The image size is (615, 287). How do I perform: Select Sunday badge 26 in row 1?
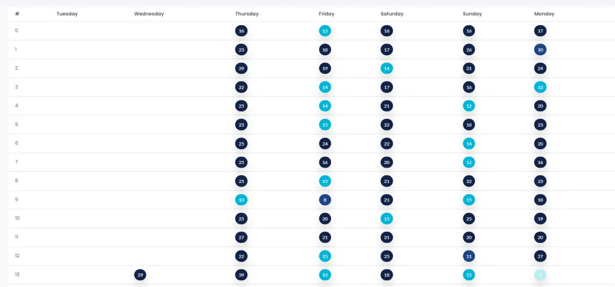point(469,50)
